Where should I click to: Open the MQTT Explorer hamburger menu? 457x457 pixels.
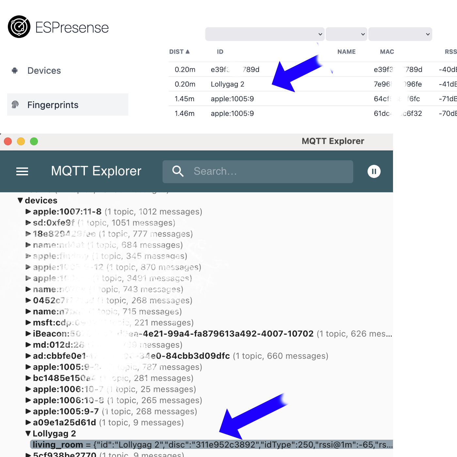tap(22, 171)
